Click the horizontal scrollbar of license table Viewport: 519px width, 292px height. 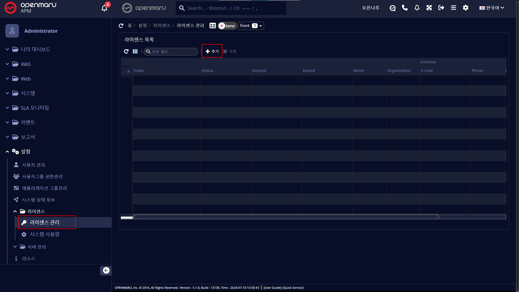(285, 217)
